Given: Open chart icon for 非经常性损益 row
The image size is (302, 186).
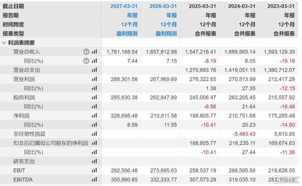Looking at the screenshot, I should (94, 134).
